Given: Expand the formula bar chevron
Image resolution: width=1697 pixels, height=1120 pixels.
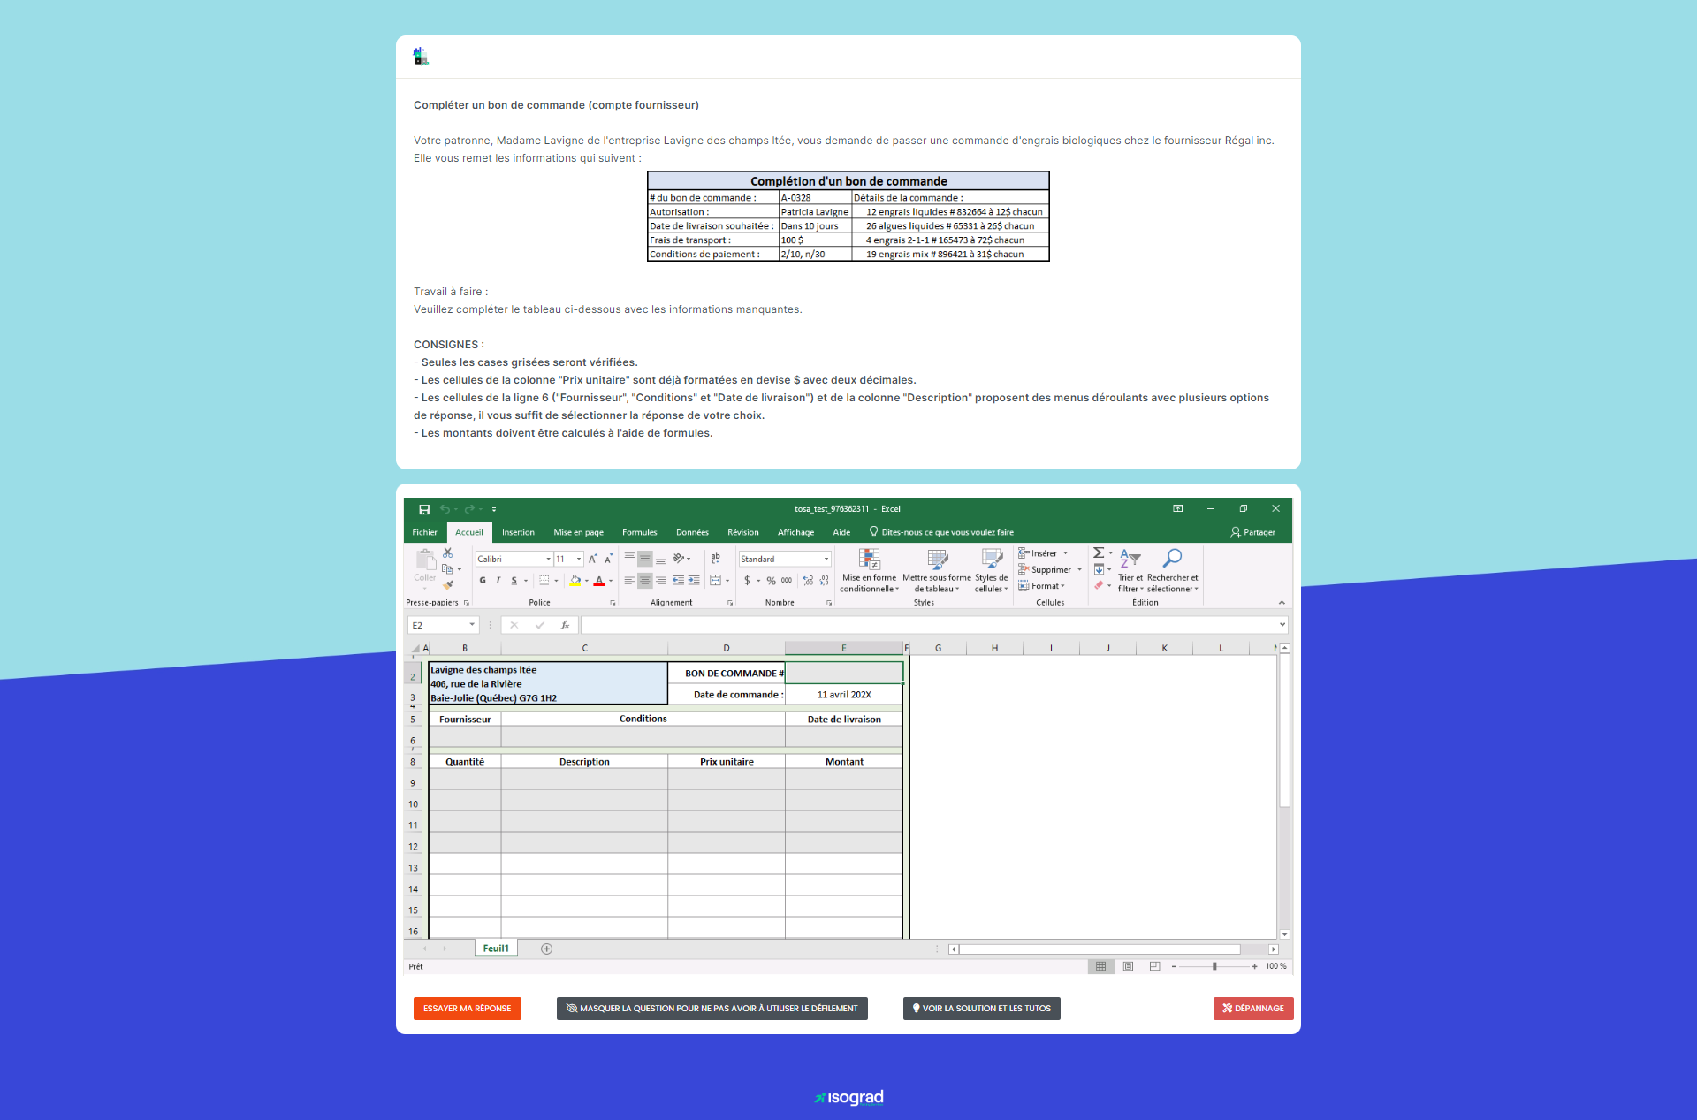Looking at the screenshot, I should pyautogui.click(x=1282, y=625).
